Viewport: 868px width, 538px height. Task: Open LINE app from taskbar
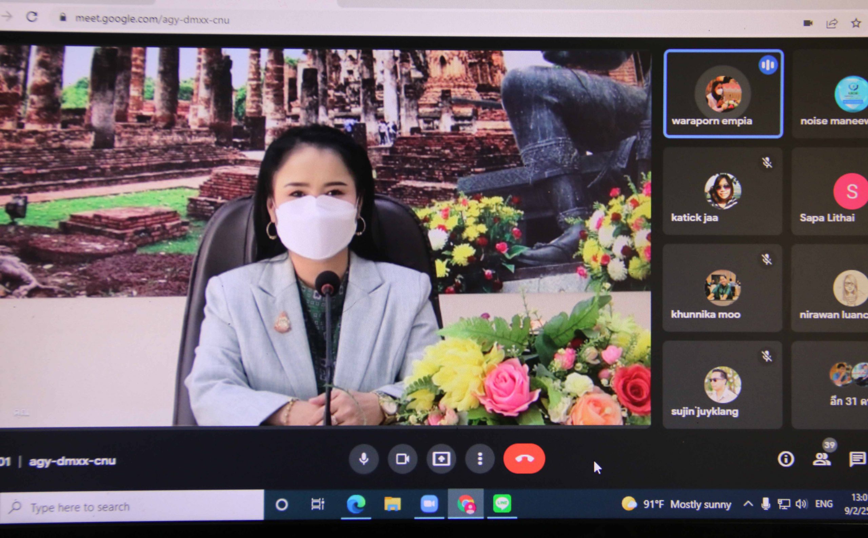pyautogui.click(x=502, y=503)
